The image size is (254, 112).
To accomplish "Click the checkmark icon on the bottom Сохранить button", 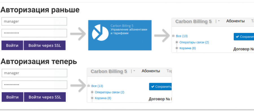I will click(153, 87).
